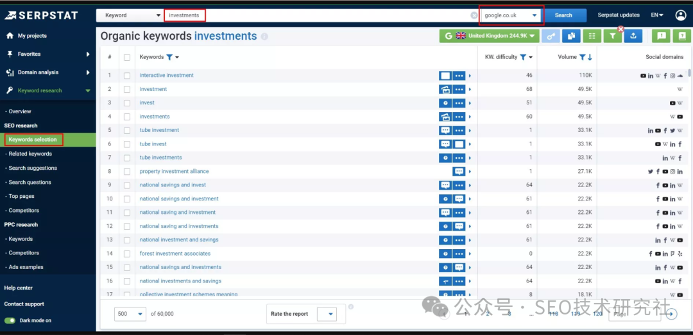The image size is (693, 335).
Task: Open Related keywords in the sidebar
Action: [x=30, y=154]
